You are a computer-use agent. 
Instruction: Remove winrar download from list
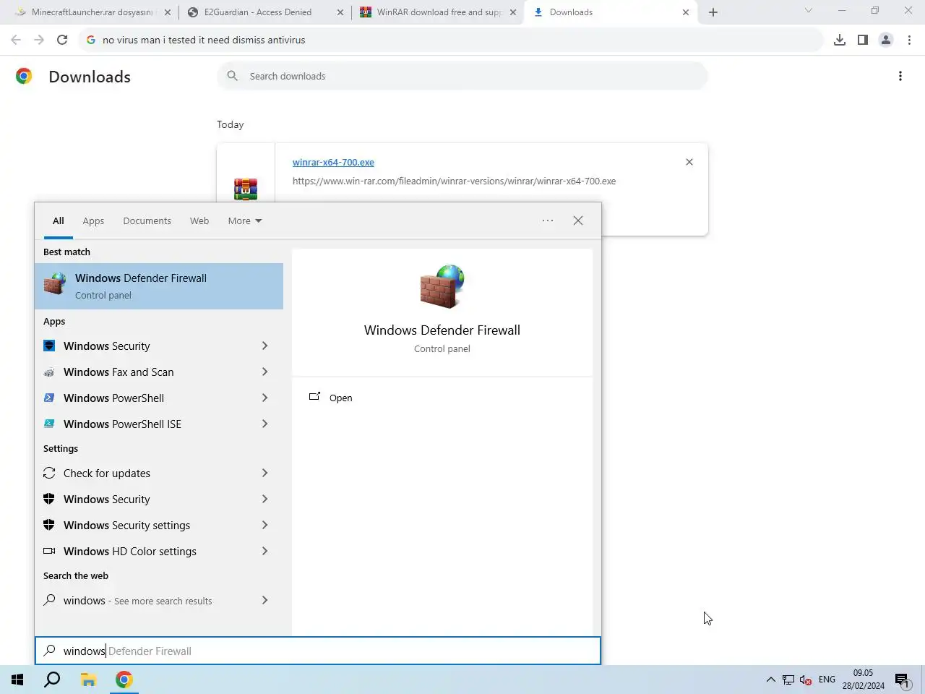[x=689, y=162]
